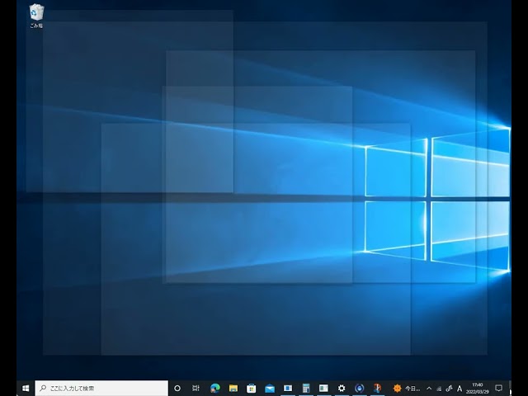
Task: Open Microsoft Store from the taskbar
Action: (x=251, y=389)
